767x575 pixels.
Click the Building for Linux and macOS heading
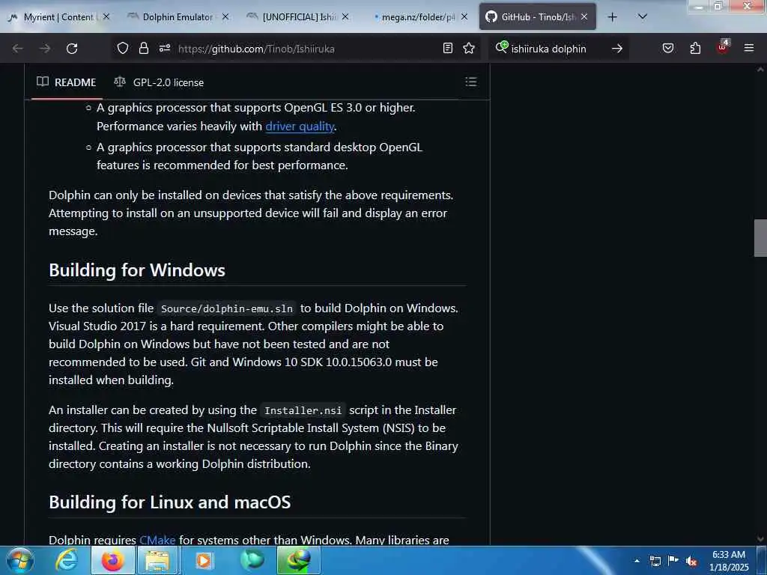170,502
